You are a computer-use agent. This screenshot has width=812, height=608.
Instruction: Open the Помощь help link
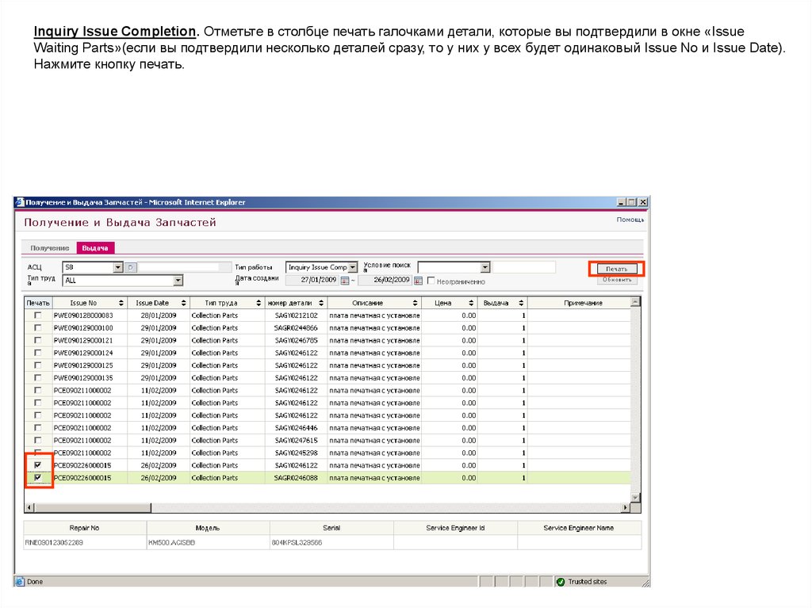630,220
